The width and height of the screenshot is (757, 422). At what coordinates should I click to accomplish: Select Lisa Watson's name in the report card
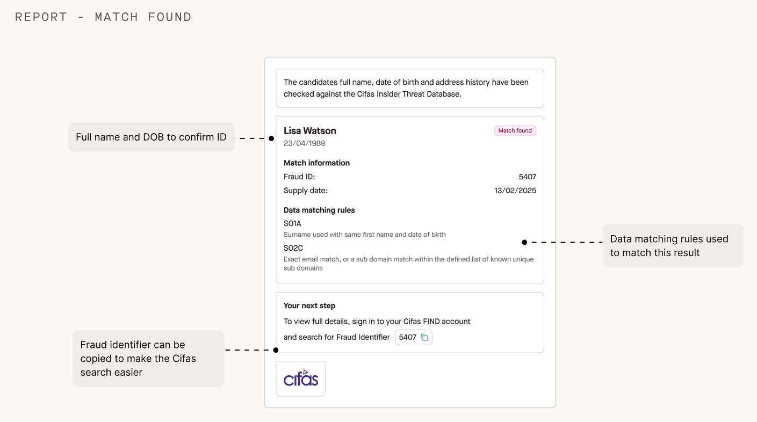click(310, 130)
